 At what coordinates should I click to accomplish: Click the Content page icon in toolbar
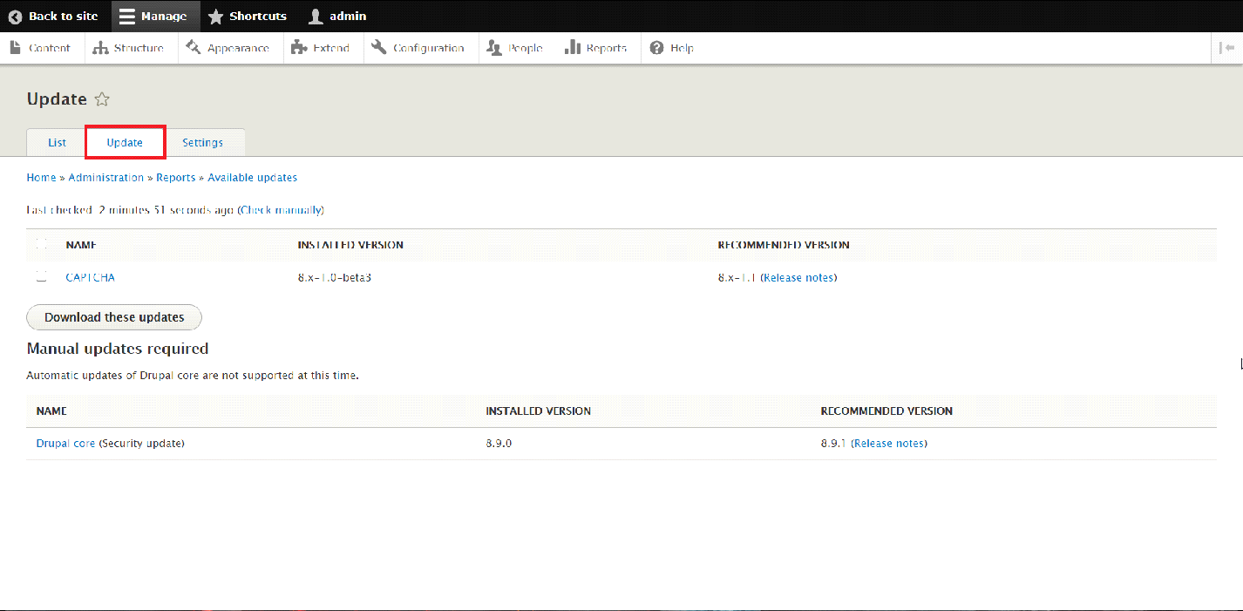pyautogui.click(x=16, y=48)
